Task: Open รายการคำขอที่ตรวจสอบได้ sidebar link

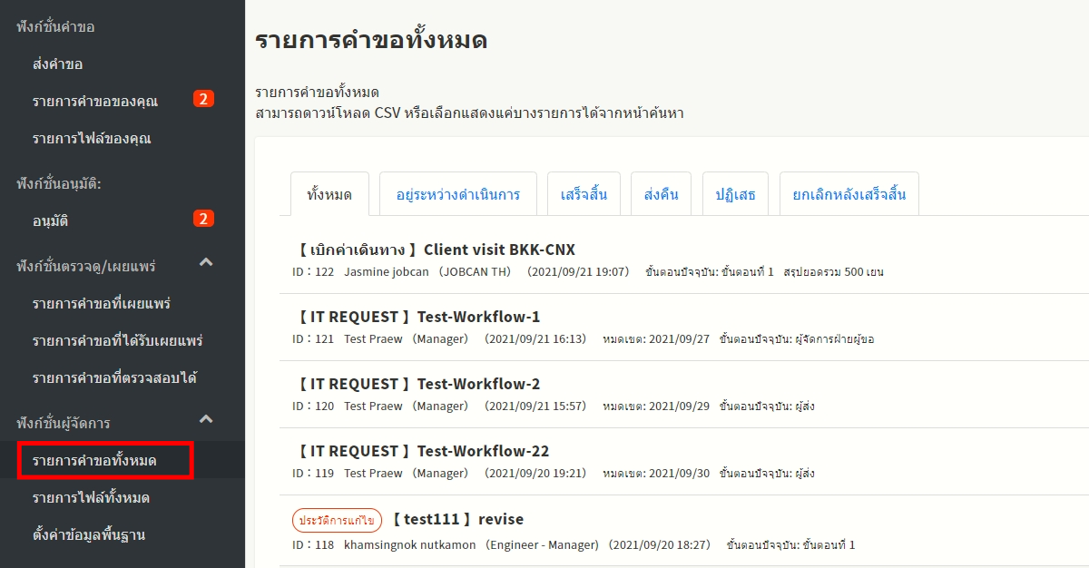Action: point(114,377)
